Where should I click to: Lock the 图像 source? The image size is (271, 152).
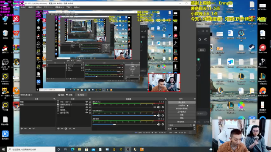pos(90,107)
